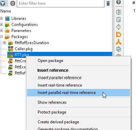Click the question mark help icon

(x=119, y=2)
